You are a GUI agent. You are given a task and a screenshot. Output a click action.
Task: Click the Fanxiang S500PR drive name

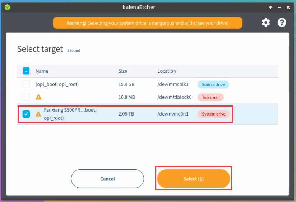[x=70, y=114]
